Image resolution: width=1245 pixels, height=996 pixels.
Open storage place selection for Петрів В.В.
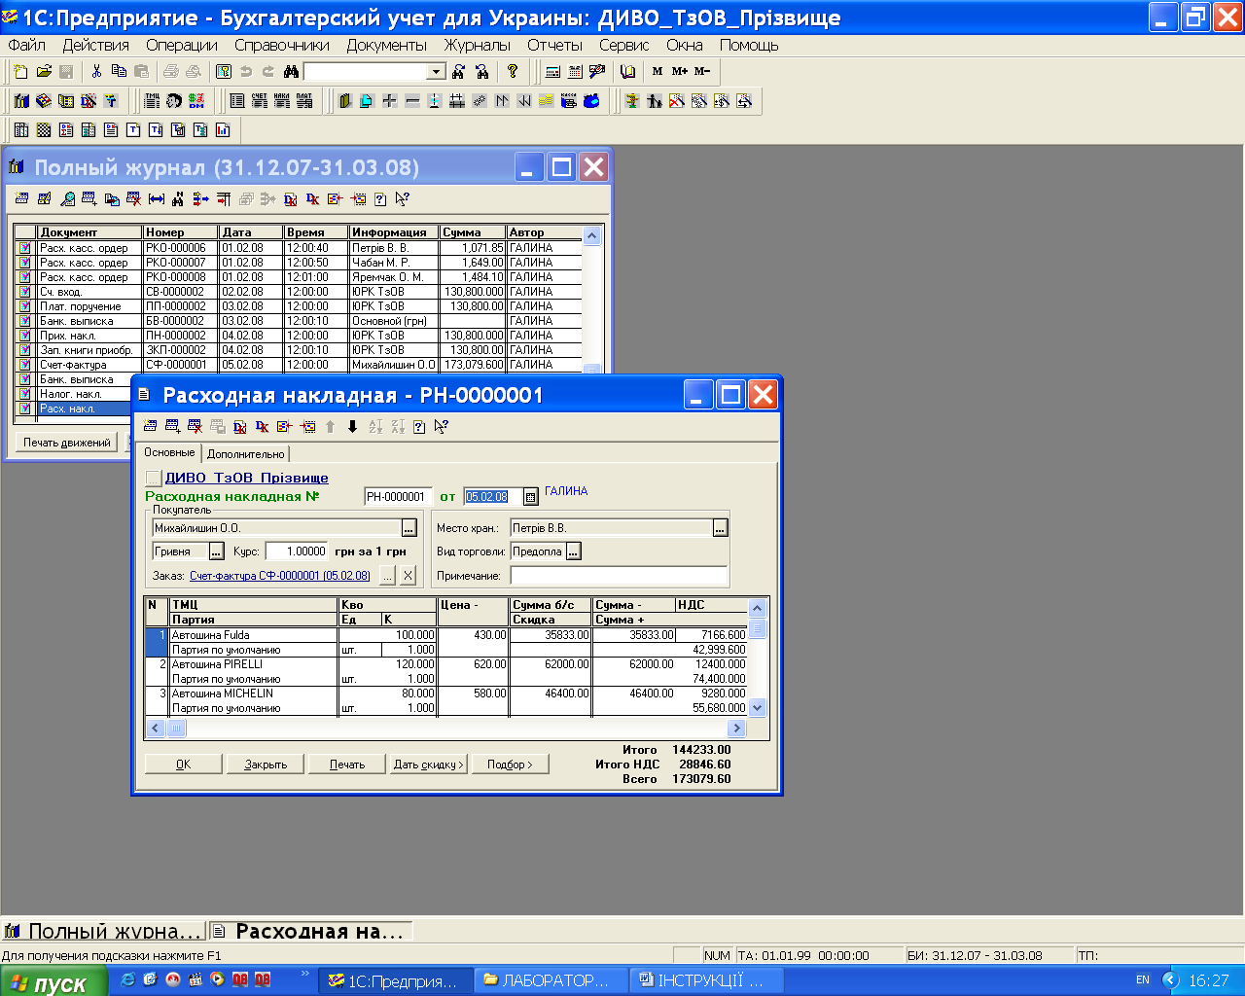click(720, 528)
